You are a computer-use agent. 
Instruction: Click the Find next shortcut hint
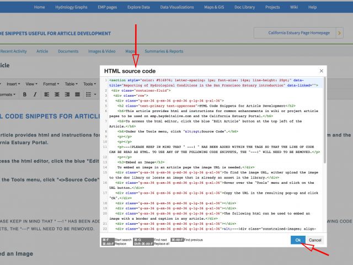[x=150, y=240]
